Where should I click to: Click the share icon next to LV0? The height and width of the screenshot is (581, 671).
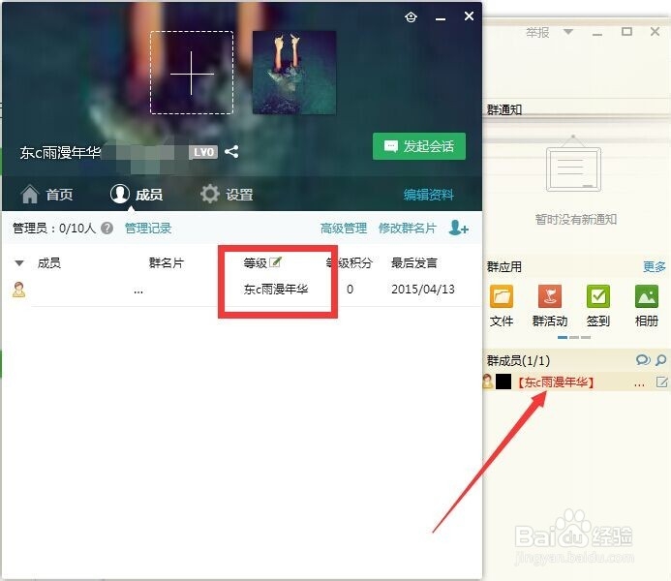(231, 152)
